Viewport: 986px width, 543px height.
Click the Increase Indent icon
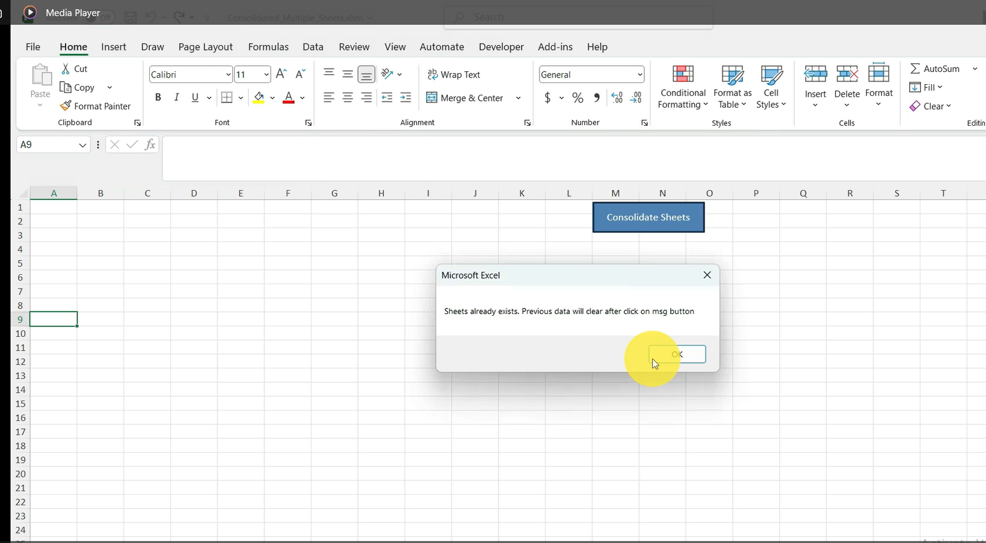click(406, 97)
